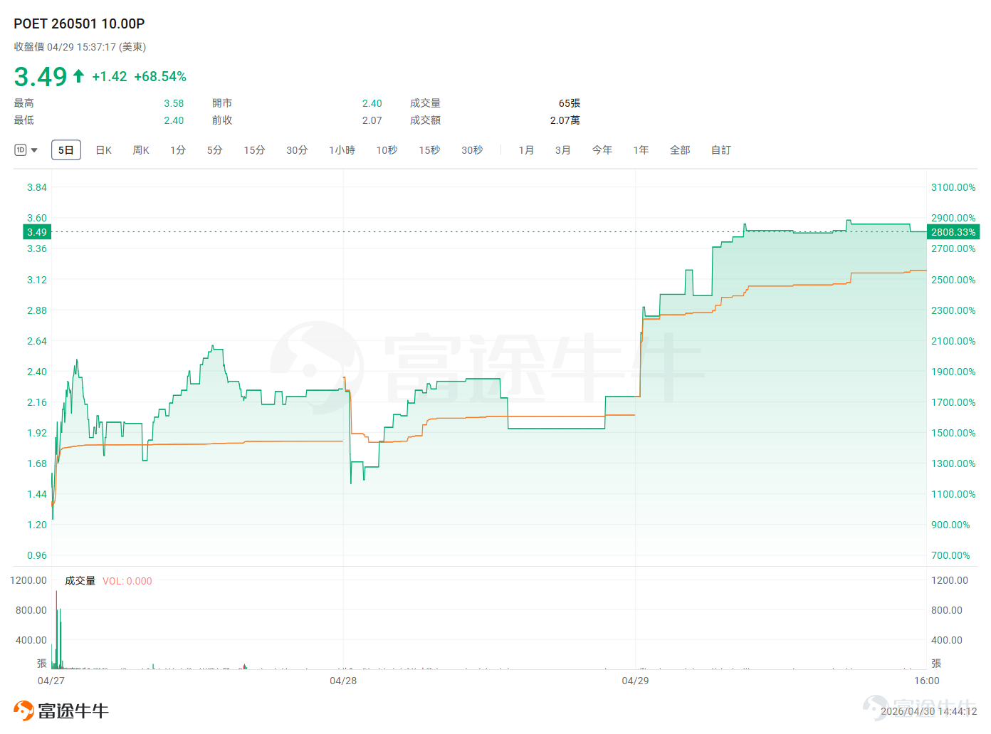991x734 pixels.
Task: Select the 1小時 interval
Action: 342,150
